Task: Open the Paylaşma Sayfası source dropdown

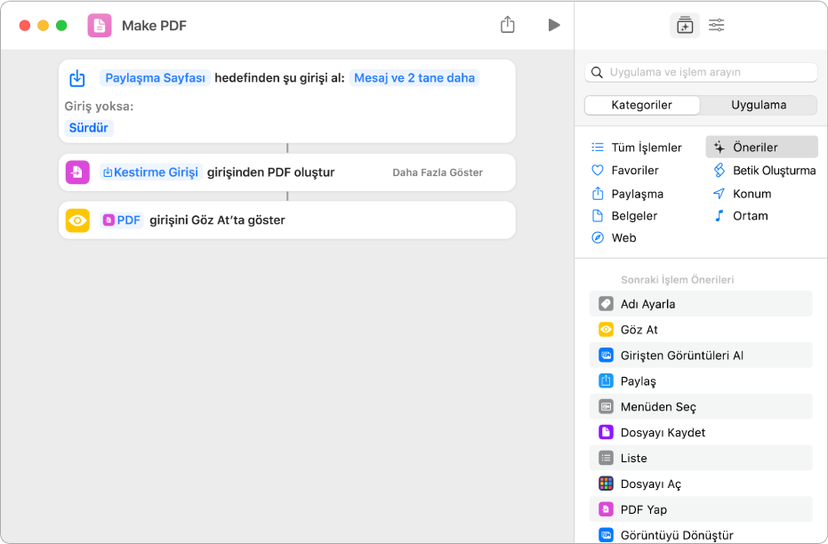Action: 156,77
